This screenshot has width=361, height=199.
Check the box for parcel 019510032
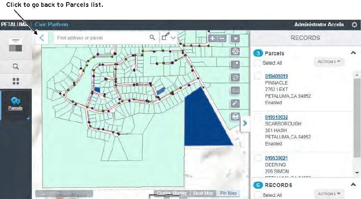click(258, 117)
